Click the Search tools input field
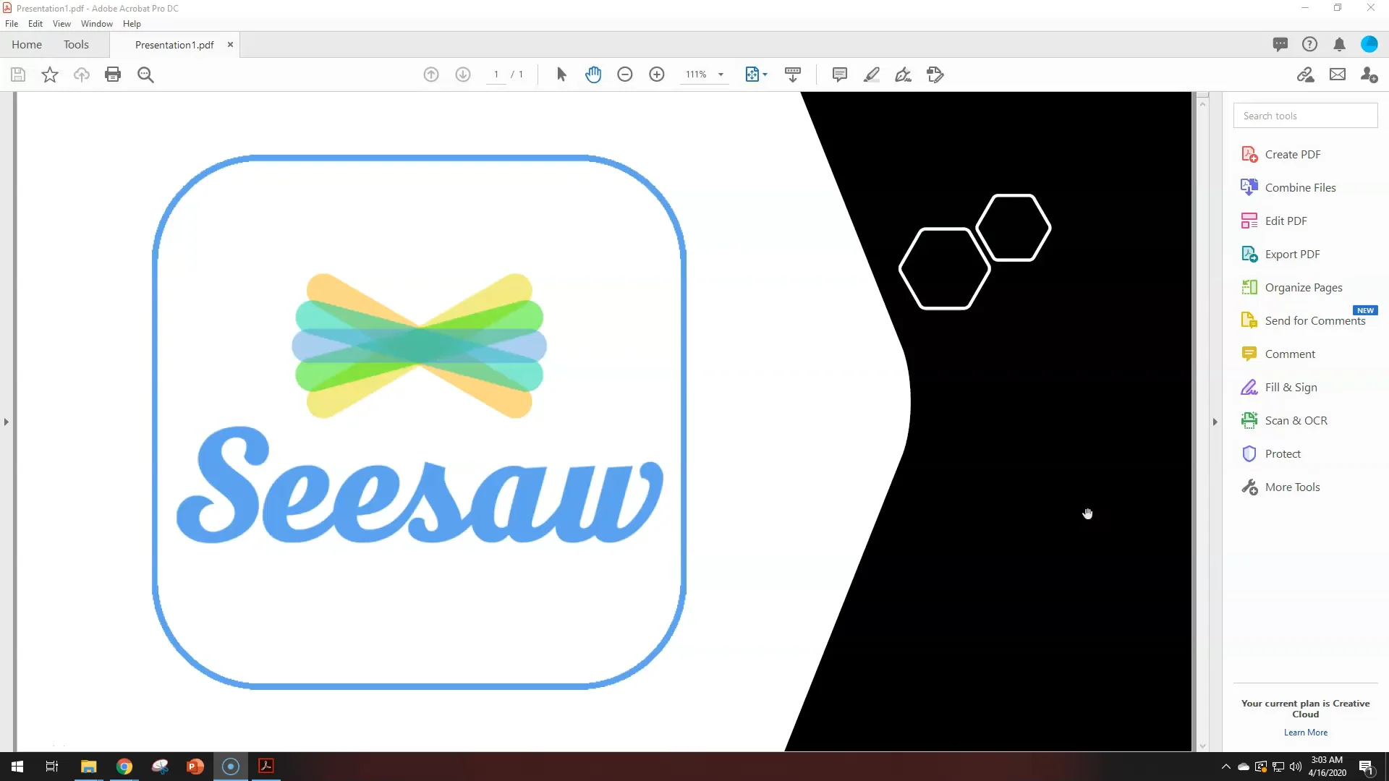Screen dimensions: 1389x781 click(1304, 114)
